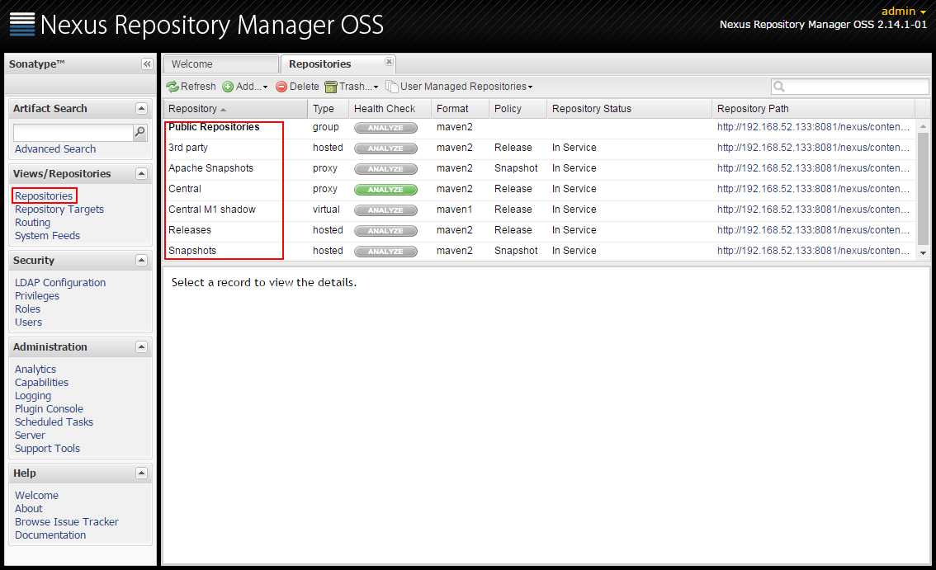Focus the repository filter search box
The image size is (936, 570).
click(x=850, y=87)
